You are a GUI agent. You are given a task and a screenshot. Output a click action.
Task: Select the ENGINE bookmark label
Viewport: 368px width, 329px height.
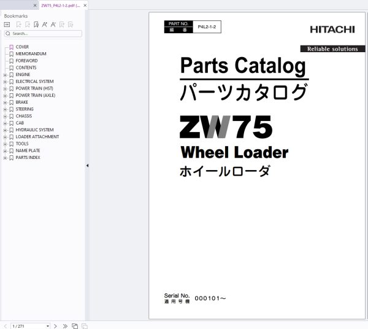23,75
